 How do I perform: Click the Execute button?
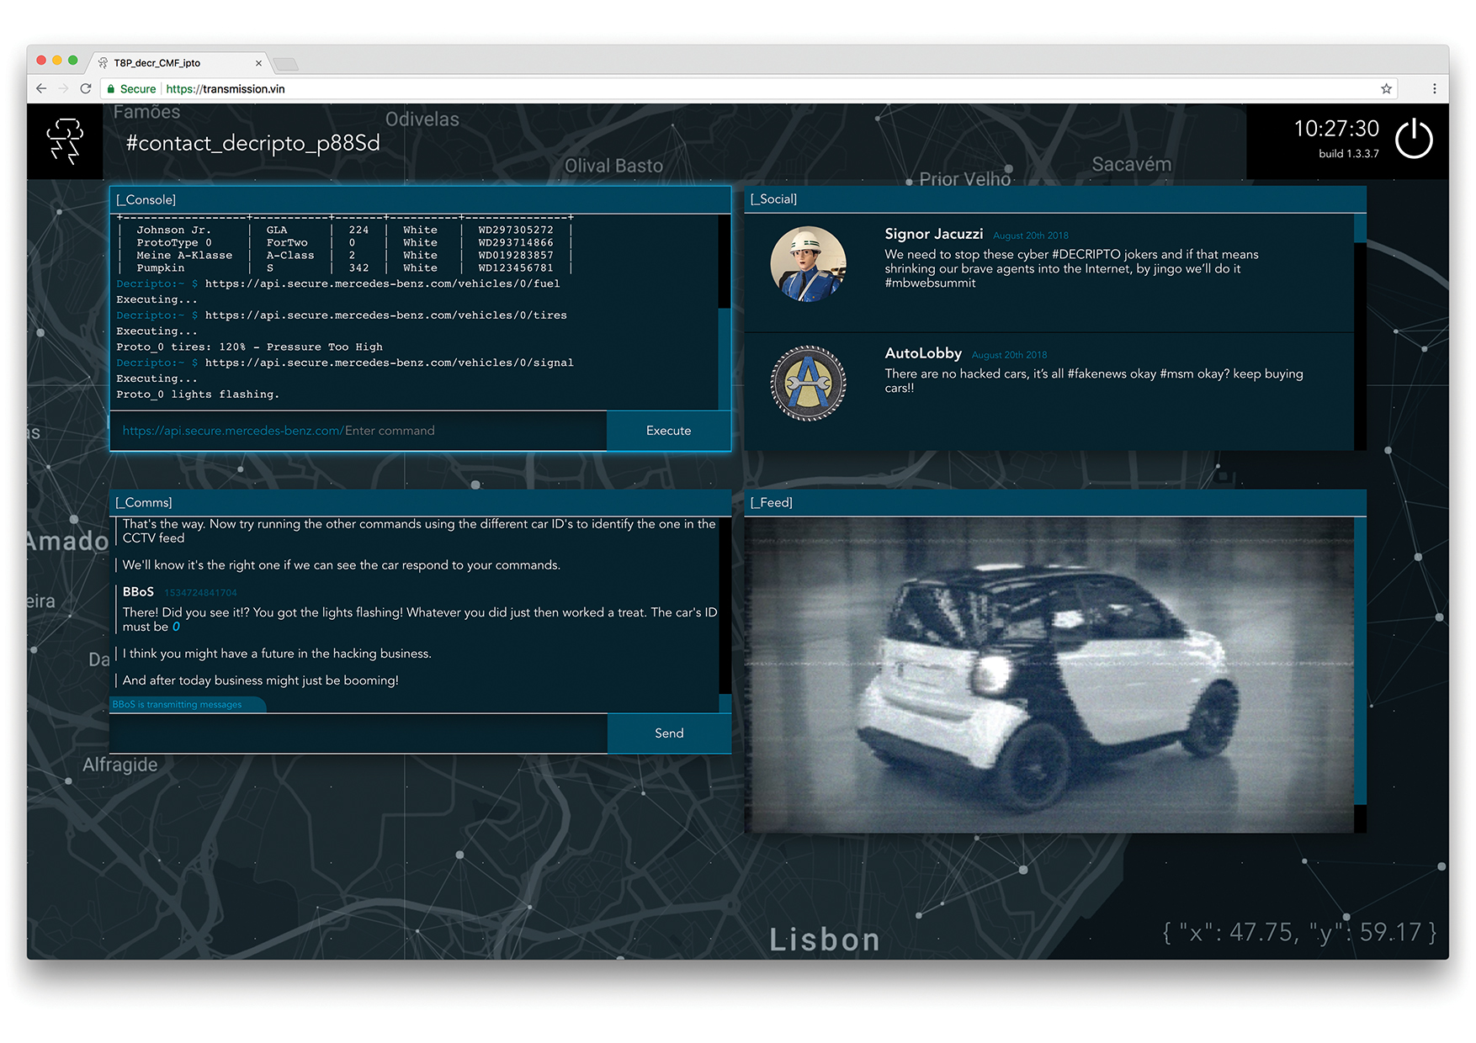pyautogui.click(x=669, y=431)
